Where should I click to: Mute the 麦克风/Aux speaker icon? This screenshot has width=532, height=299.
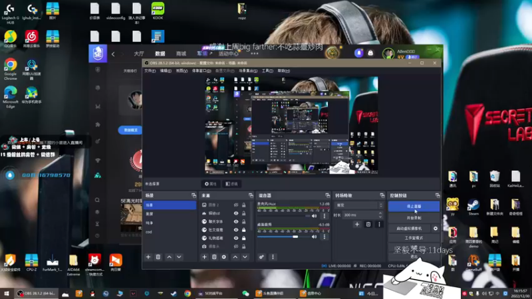point(314,216)
